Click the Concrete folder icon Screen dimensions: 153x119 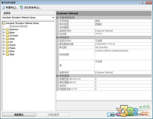pos(7,36)
